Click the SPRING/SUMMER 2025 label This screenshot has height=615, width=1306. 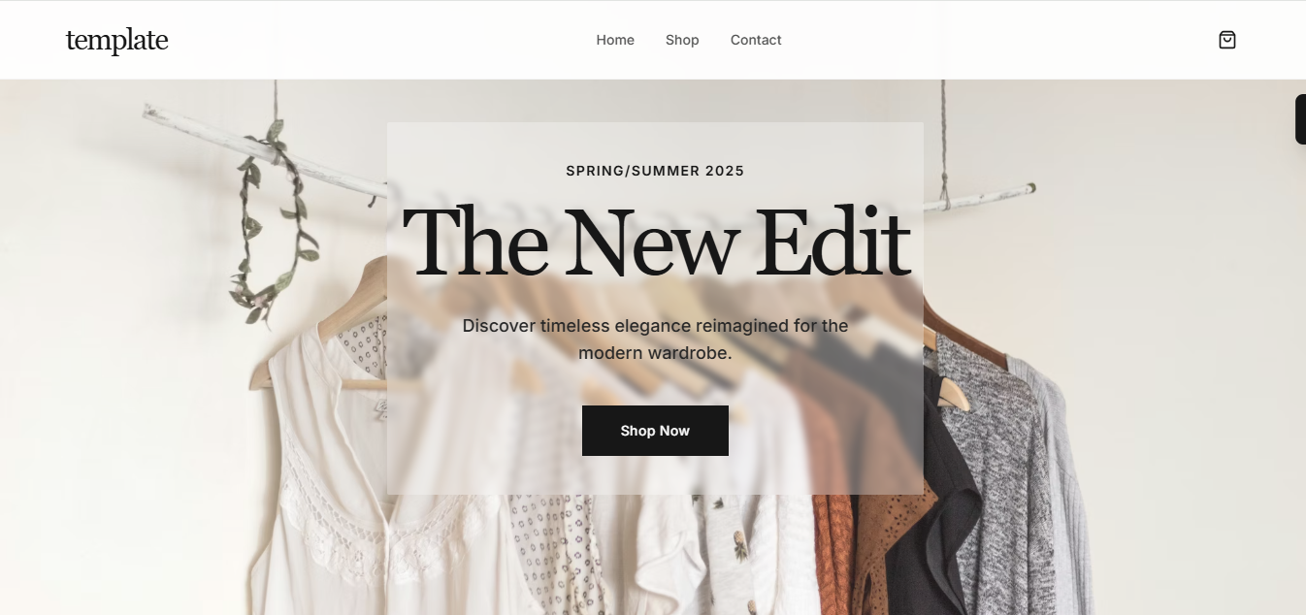click(655, 171)
